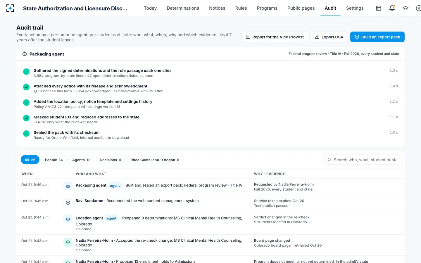The width and height of the screenshot is (421, 263).
Task: Click the app title 'State Authorization and Licensure'
Action: coord(75,8)
